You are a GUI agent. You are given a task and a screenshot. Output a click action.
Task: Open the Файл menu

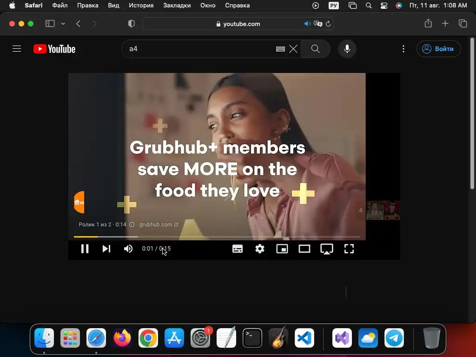pyautogui.click(x=60, y=6)
